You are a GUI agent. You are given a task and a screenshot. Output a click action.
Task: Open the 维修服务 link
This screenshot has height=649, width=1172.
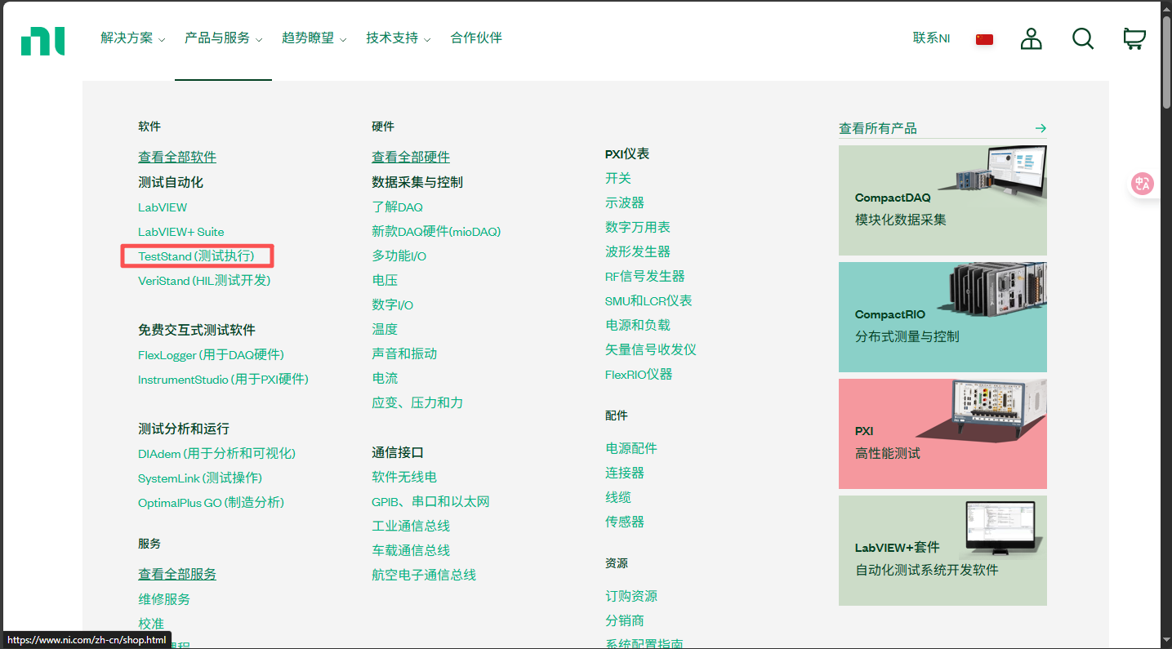coord(164,599)
